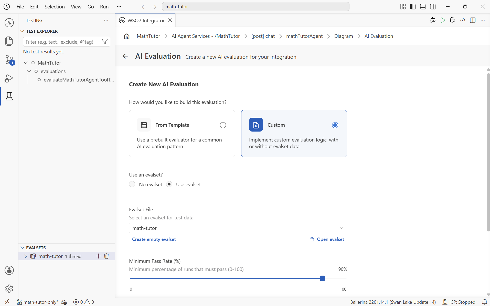Add a thread to math-tutor evalset

pyautogui.click(x=98, y=256)
